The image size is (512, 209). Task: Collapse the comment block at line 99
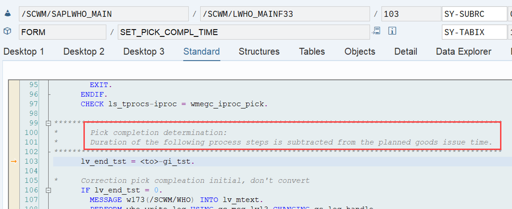[48, 123]
